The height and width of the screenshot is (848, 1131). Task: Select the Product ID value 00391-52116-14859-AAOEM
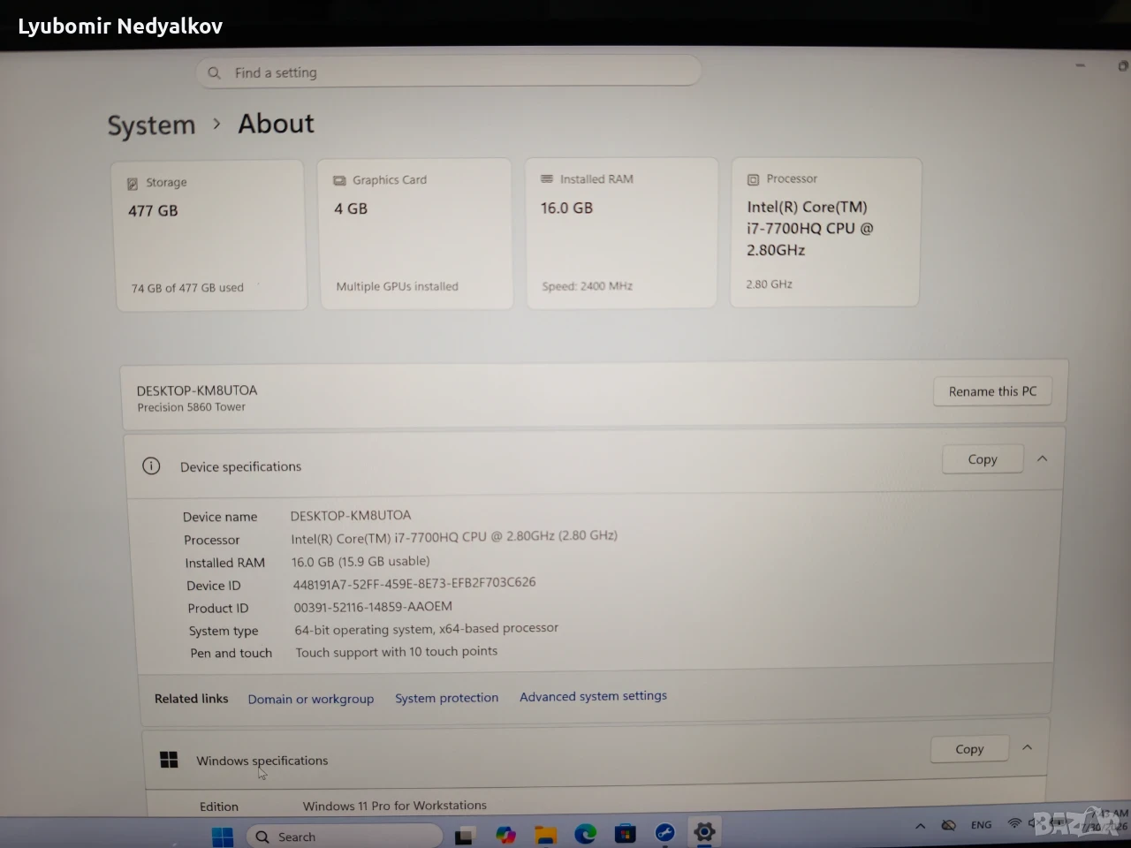[x=373, y=607]
